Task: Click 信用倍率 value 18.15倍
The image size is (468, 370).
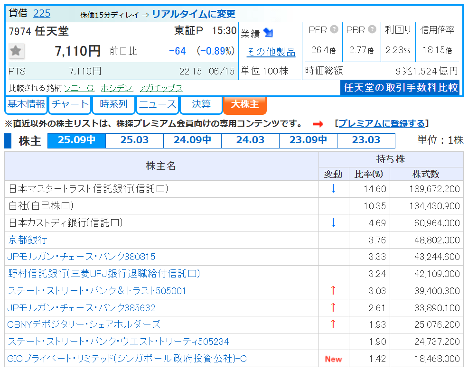Action: tap(437, 50)
